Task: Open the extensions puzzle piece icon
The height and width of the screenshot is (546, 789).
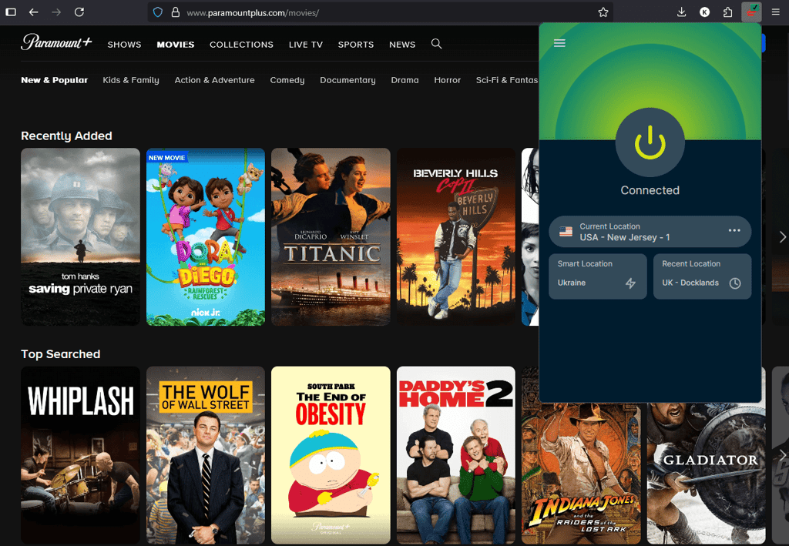Action: tap(727, 12)
